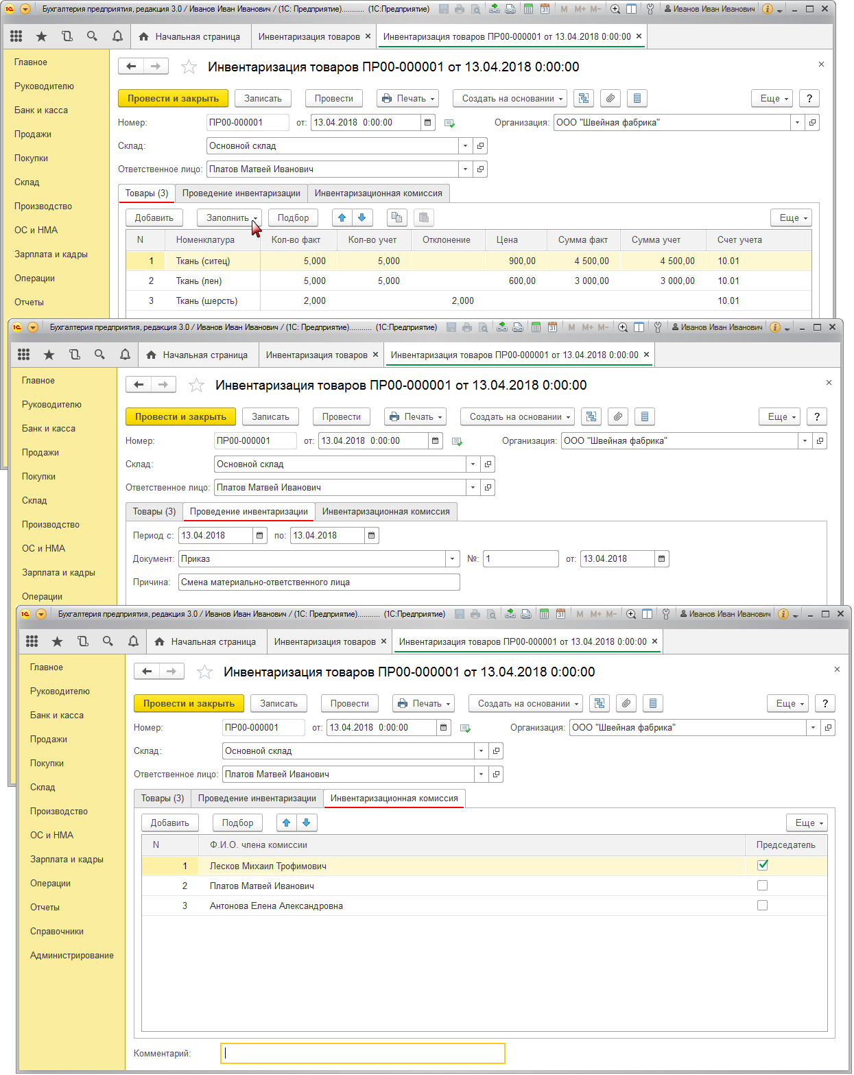This screenshot has width=854, height=1075.
Task: Click into the Комментарий text field
Action: [362, 1053]
